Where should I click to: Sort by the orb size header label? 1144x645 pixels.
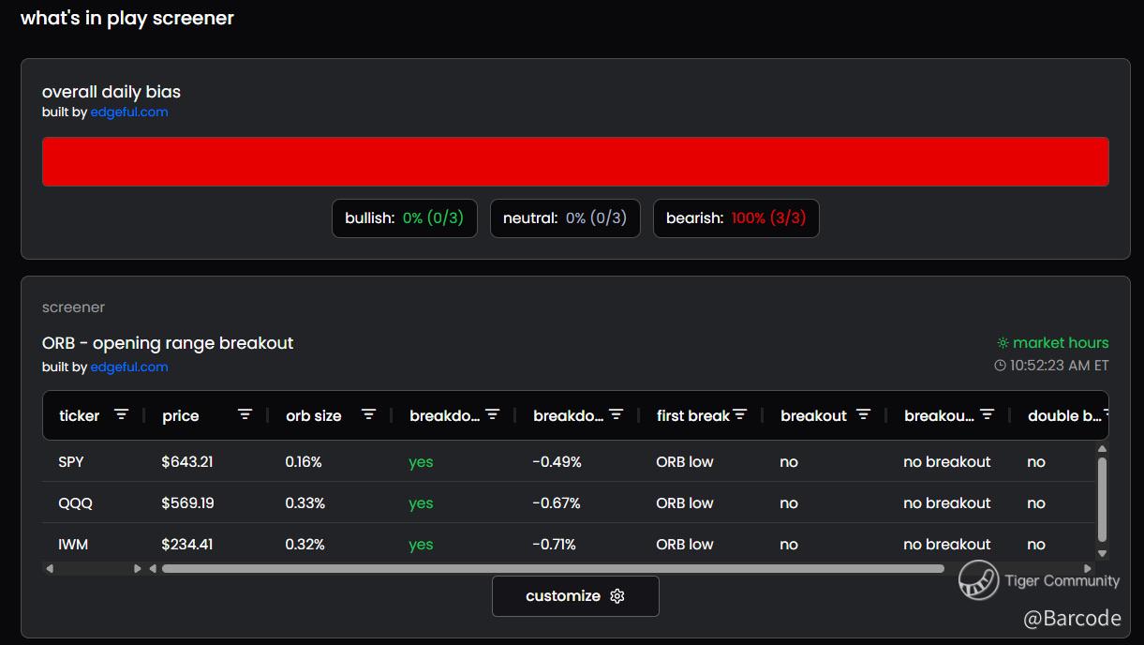click(x=314, y=415)
